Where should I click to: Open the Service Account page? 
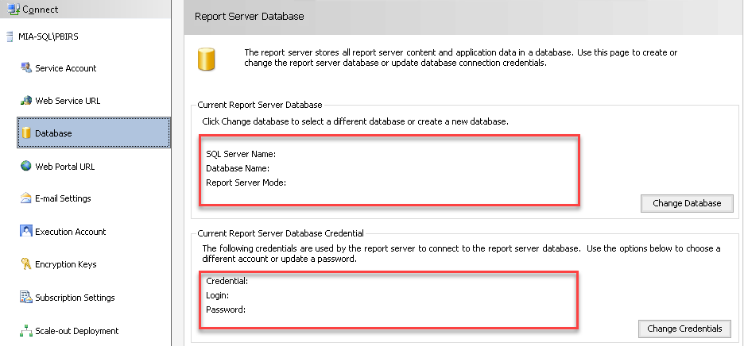(x=66, y=68)
